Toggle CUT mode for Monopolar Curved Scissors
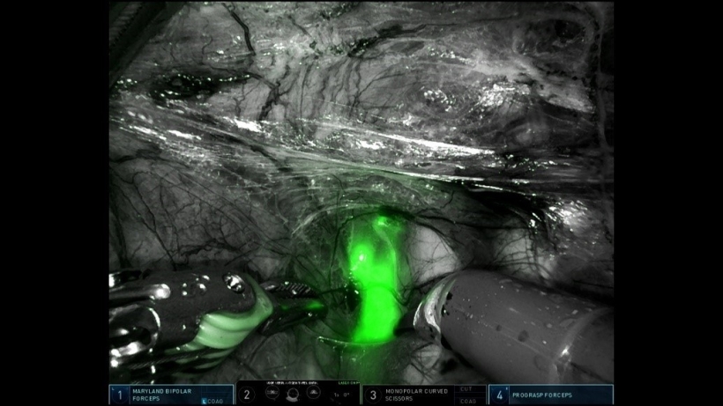Image resolution: width=723 pixels, height=406 pixels. point(467,388)
